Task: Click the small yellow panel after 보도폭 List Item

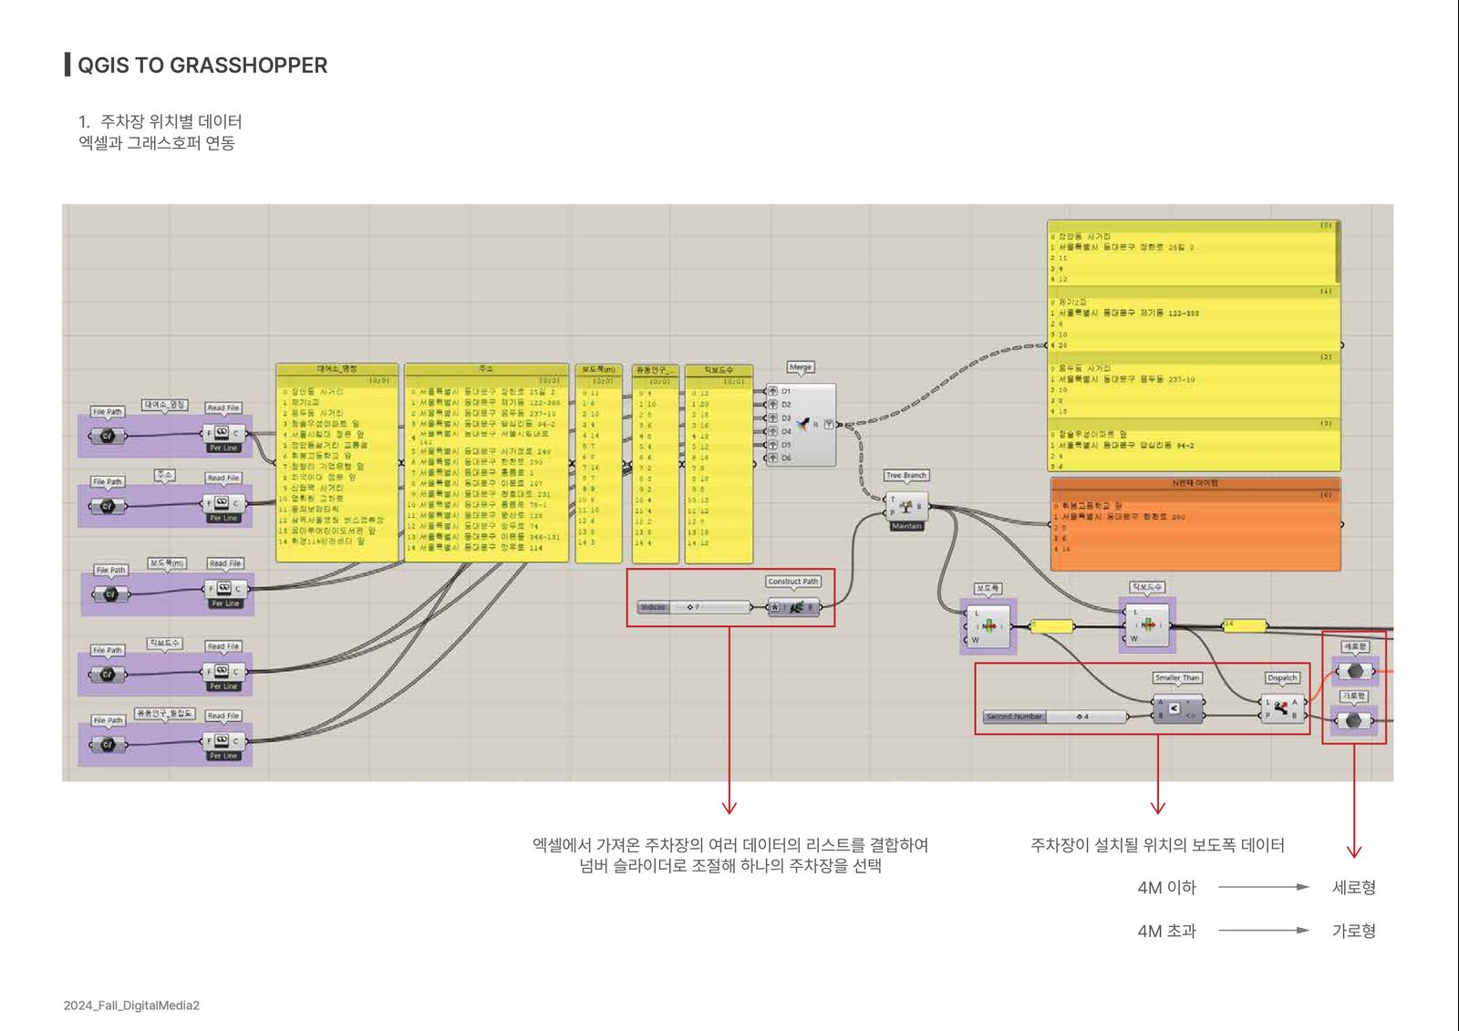Action: click(x=1051, y=626)
